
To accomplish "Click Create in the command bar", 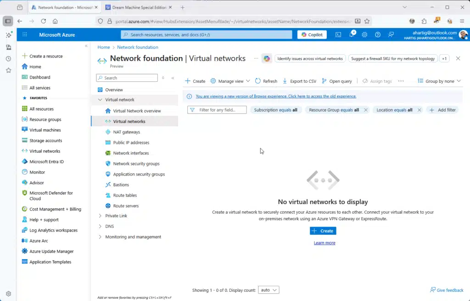I will pyautogui.click(x=195, y=81).
